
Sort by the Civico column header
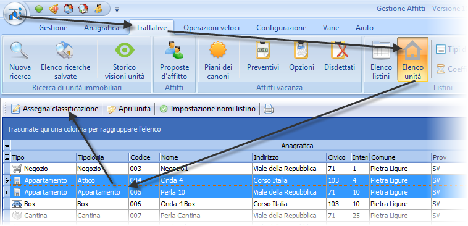click(x=338, y=157)
